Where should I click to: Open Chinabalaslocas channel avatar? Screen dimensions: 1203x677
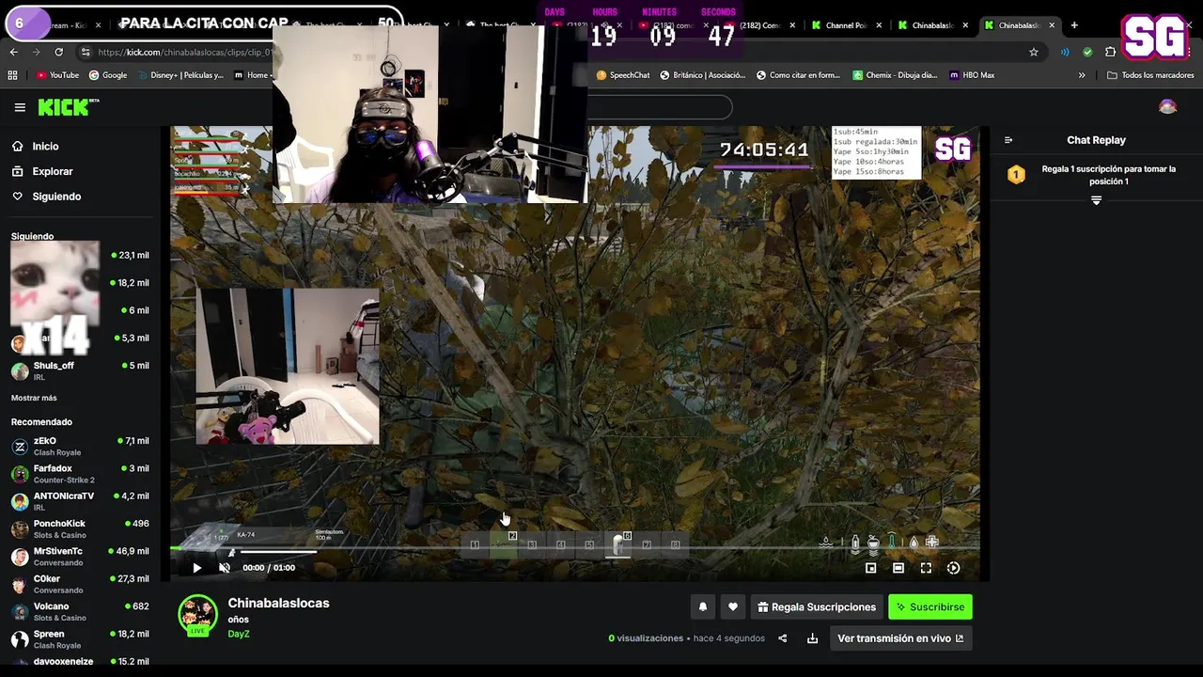(x=197, y=616)
